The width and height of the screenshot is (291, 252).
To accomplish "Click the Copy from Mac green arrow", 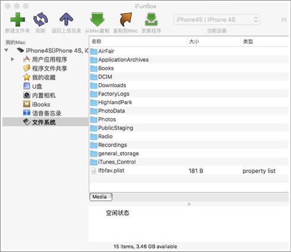I will click(x=97, y=20).
